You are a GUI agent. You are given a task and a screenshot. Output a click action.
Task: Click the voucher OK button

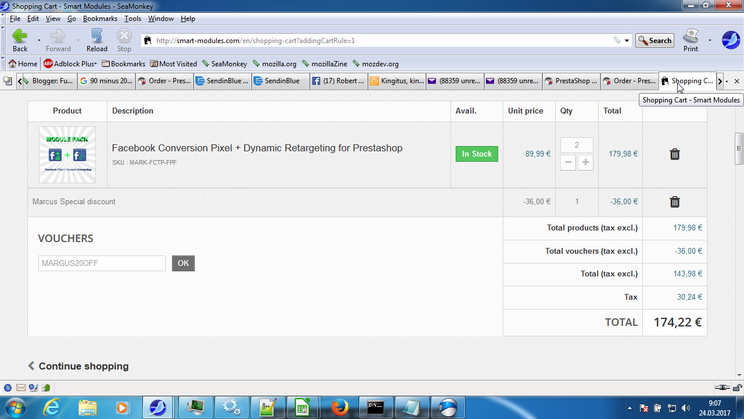click(x=183, y=263)
